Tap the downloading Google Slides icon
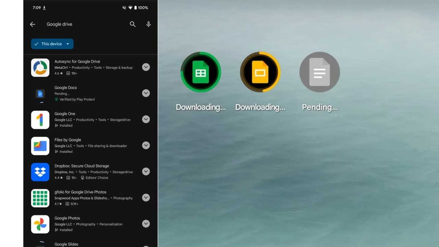This screenshot has width=439, height=247. tap(260, 72)
